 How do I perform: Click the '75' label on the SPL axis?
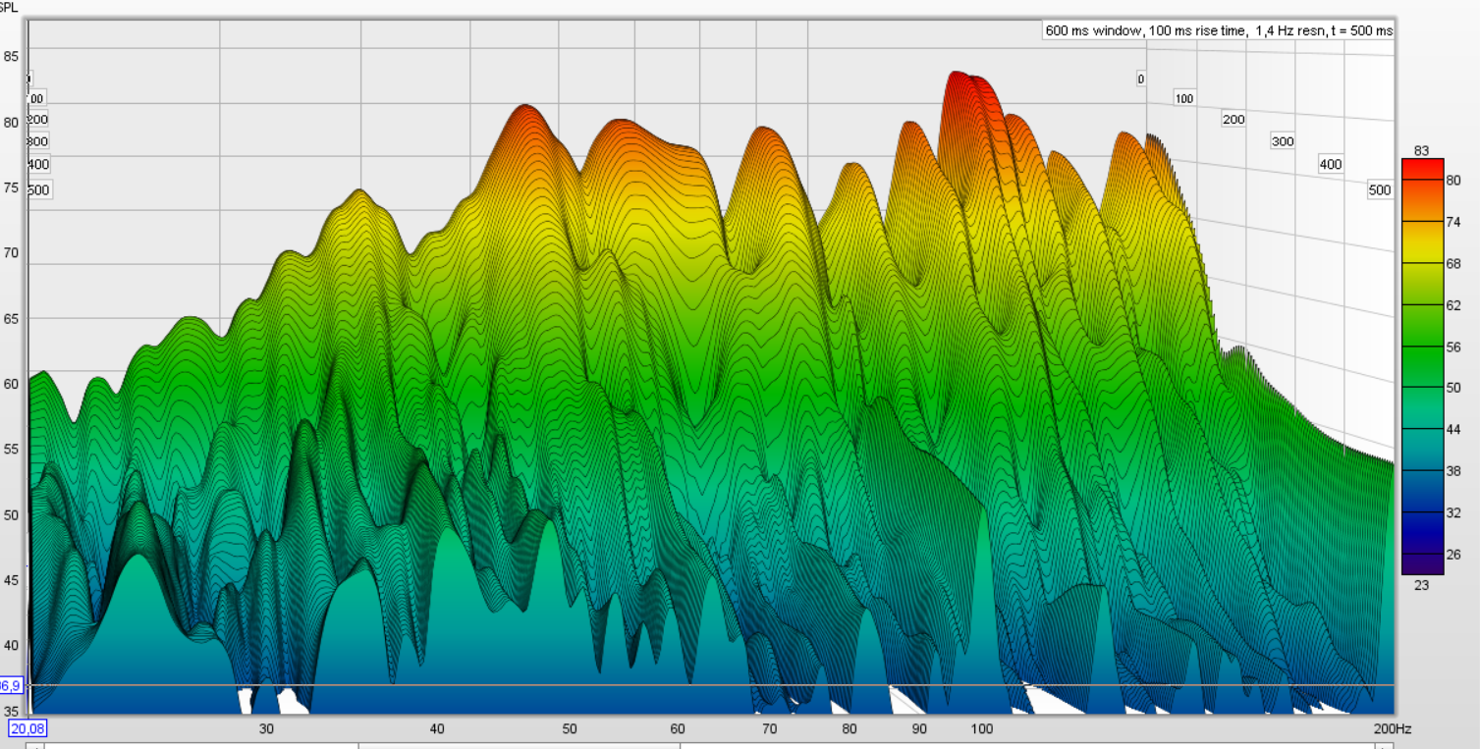pyautogui.click(x=11, y=187)
